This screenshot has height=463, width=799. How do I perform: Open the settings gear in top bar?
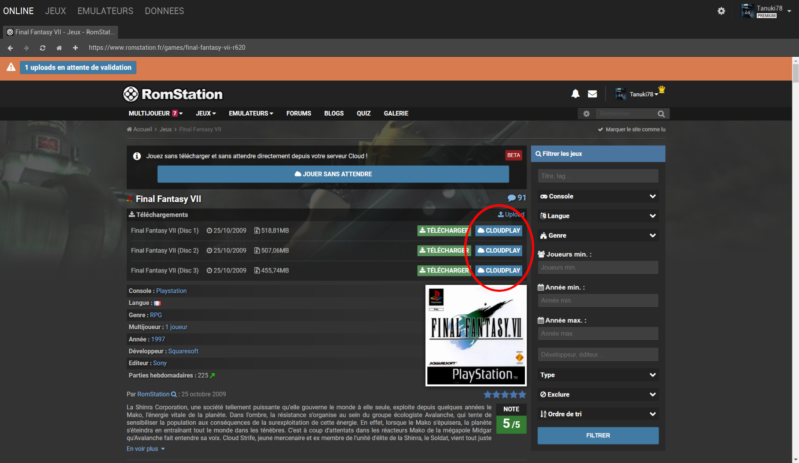[721, 11]
